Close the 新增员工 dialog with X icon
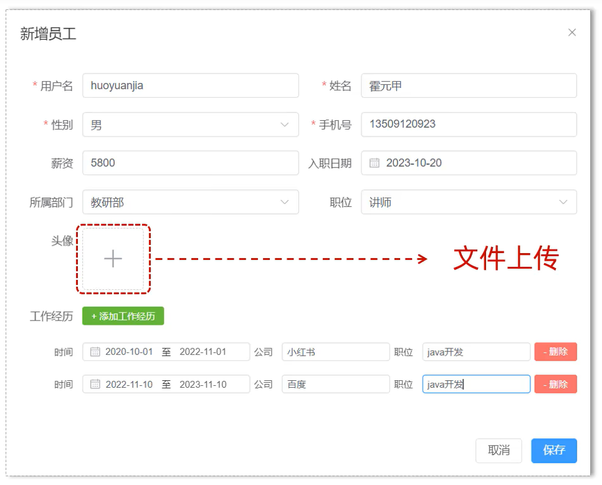The width and height of the screenshot is (602, 485). tap(571, 32)
